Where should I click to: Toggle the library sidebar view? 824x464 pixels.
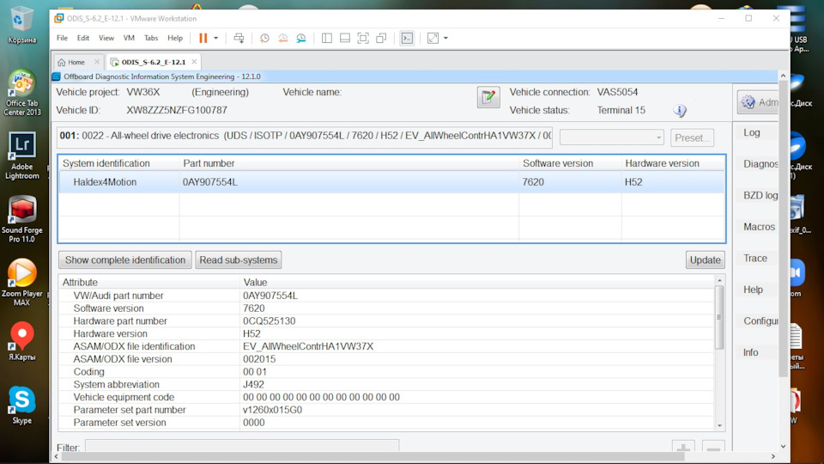point(326,38)
